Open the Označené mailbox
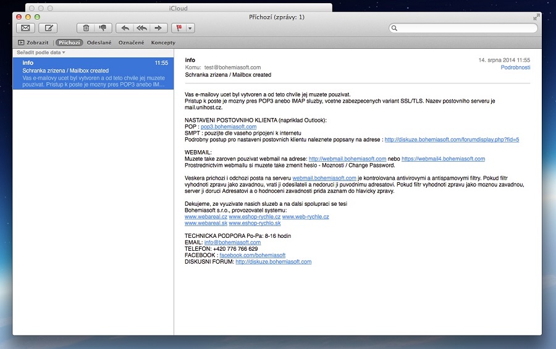556x349 pixels. (x=131, y=43)
